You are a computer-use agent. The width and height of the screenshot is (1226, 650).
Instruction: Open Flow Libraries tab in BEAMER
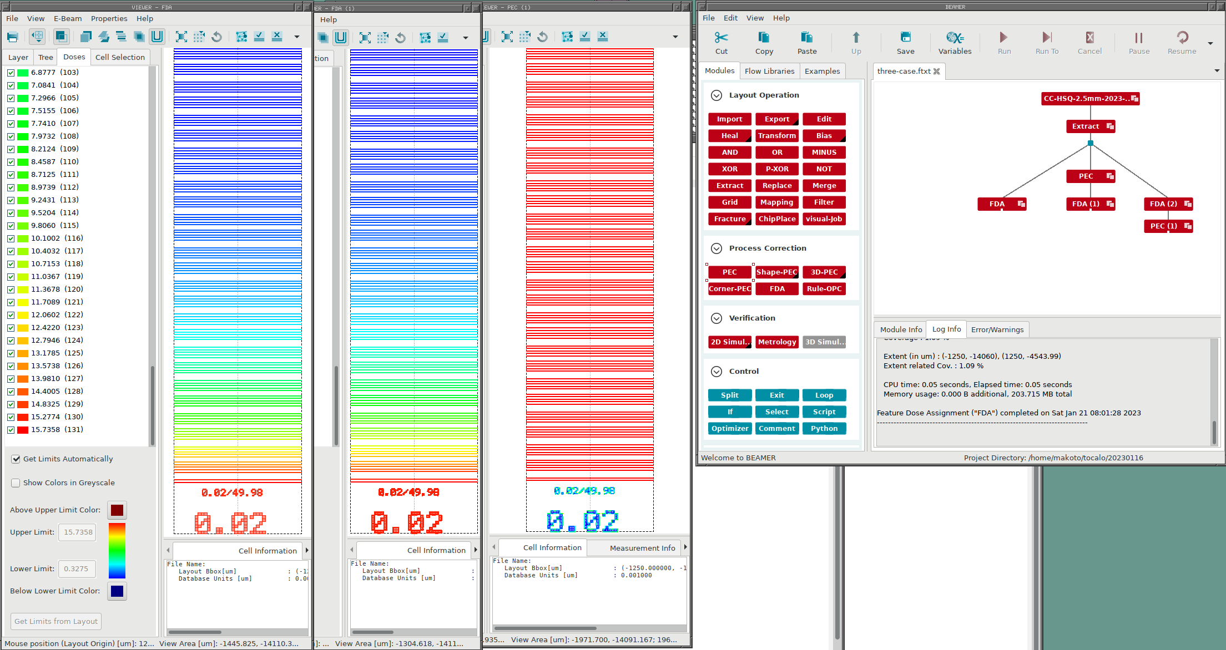coord(769,71)
